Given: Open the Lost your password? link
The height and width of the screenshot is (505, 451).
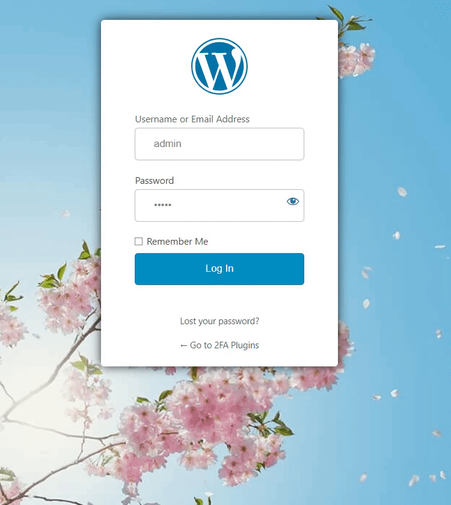Looking at the screenshot, I should [219, 321].
